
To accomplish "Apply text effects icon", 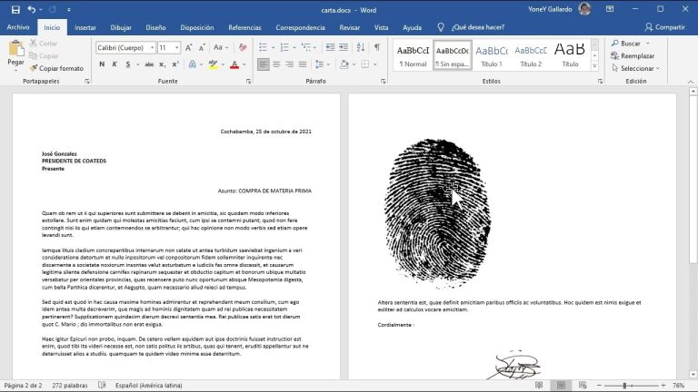I will point(193,64).
